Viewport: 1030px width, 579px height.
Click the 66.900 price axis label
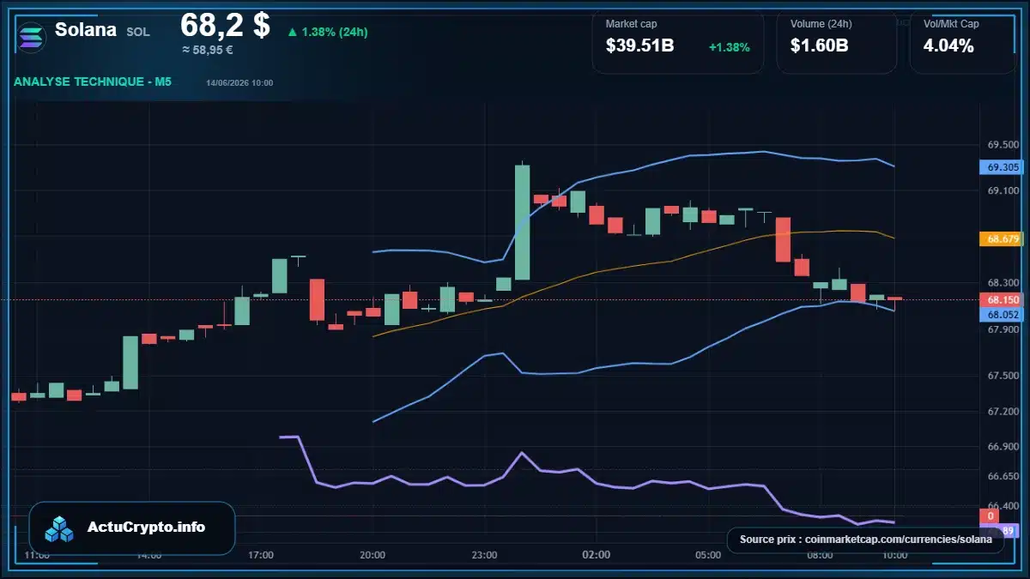[x=1003, y=447]
